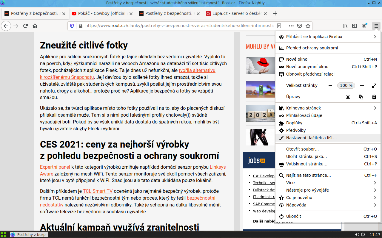Toggle reader view in the address bar
The height and width of the screenshot is (238, 382).
[279, 26]
